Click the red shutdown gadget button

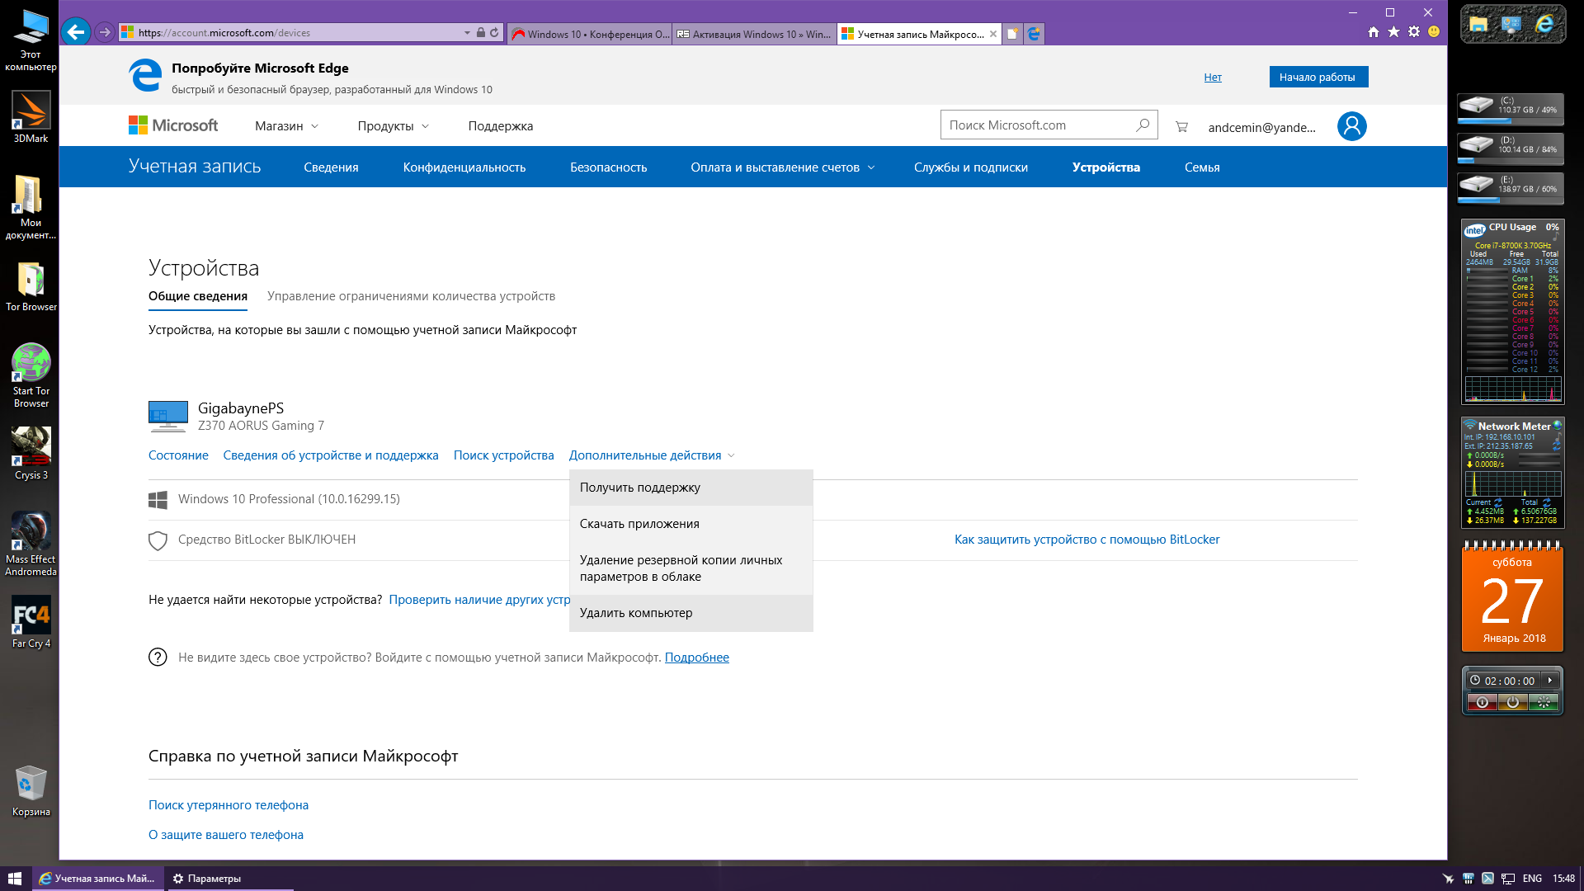point(1483,702)
